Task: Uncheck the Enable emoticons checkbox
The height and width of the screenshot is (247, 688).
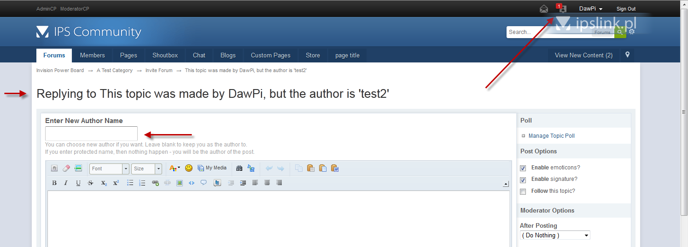Action: tap(523, 168)
